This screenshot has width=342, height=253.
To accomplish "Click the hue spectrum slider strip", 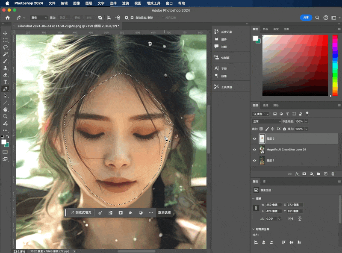I will (335, 65).
